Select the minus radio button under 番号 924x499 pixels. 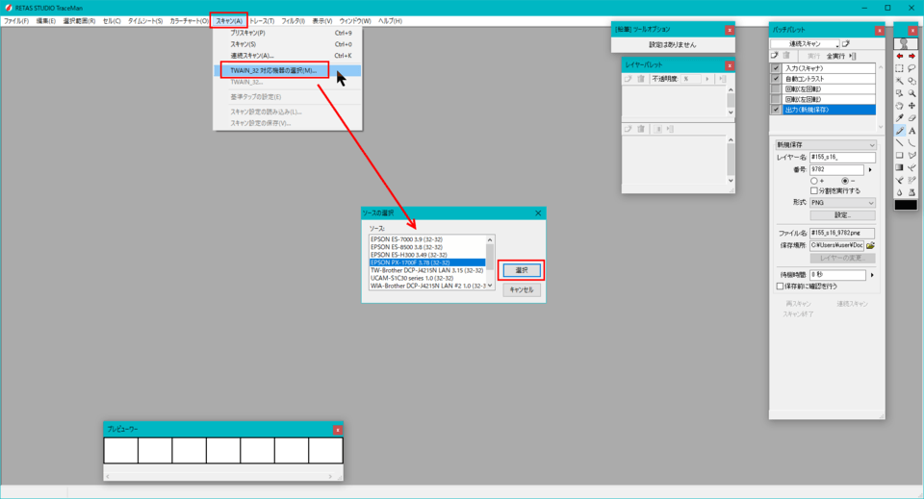(x=845, y=181)
